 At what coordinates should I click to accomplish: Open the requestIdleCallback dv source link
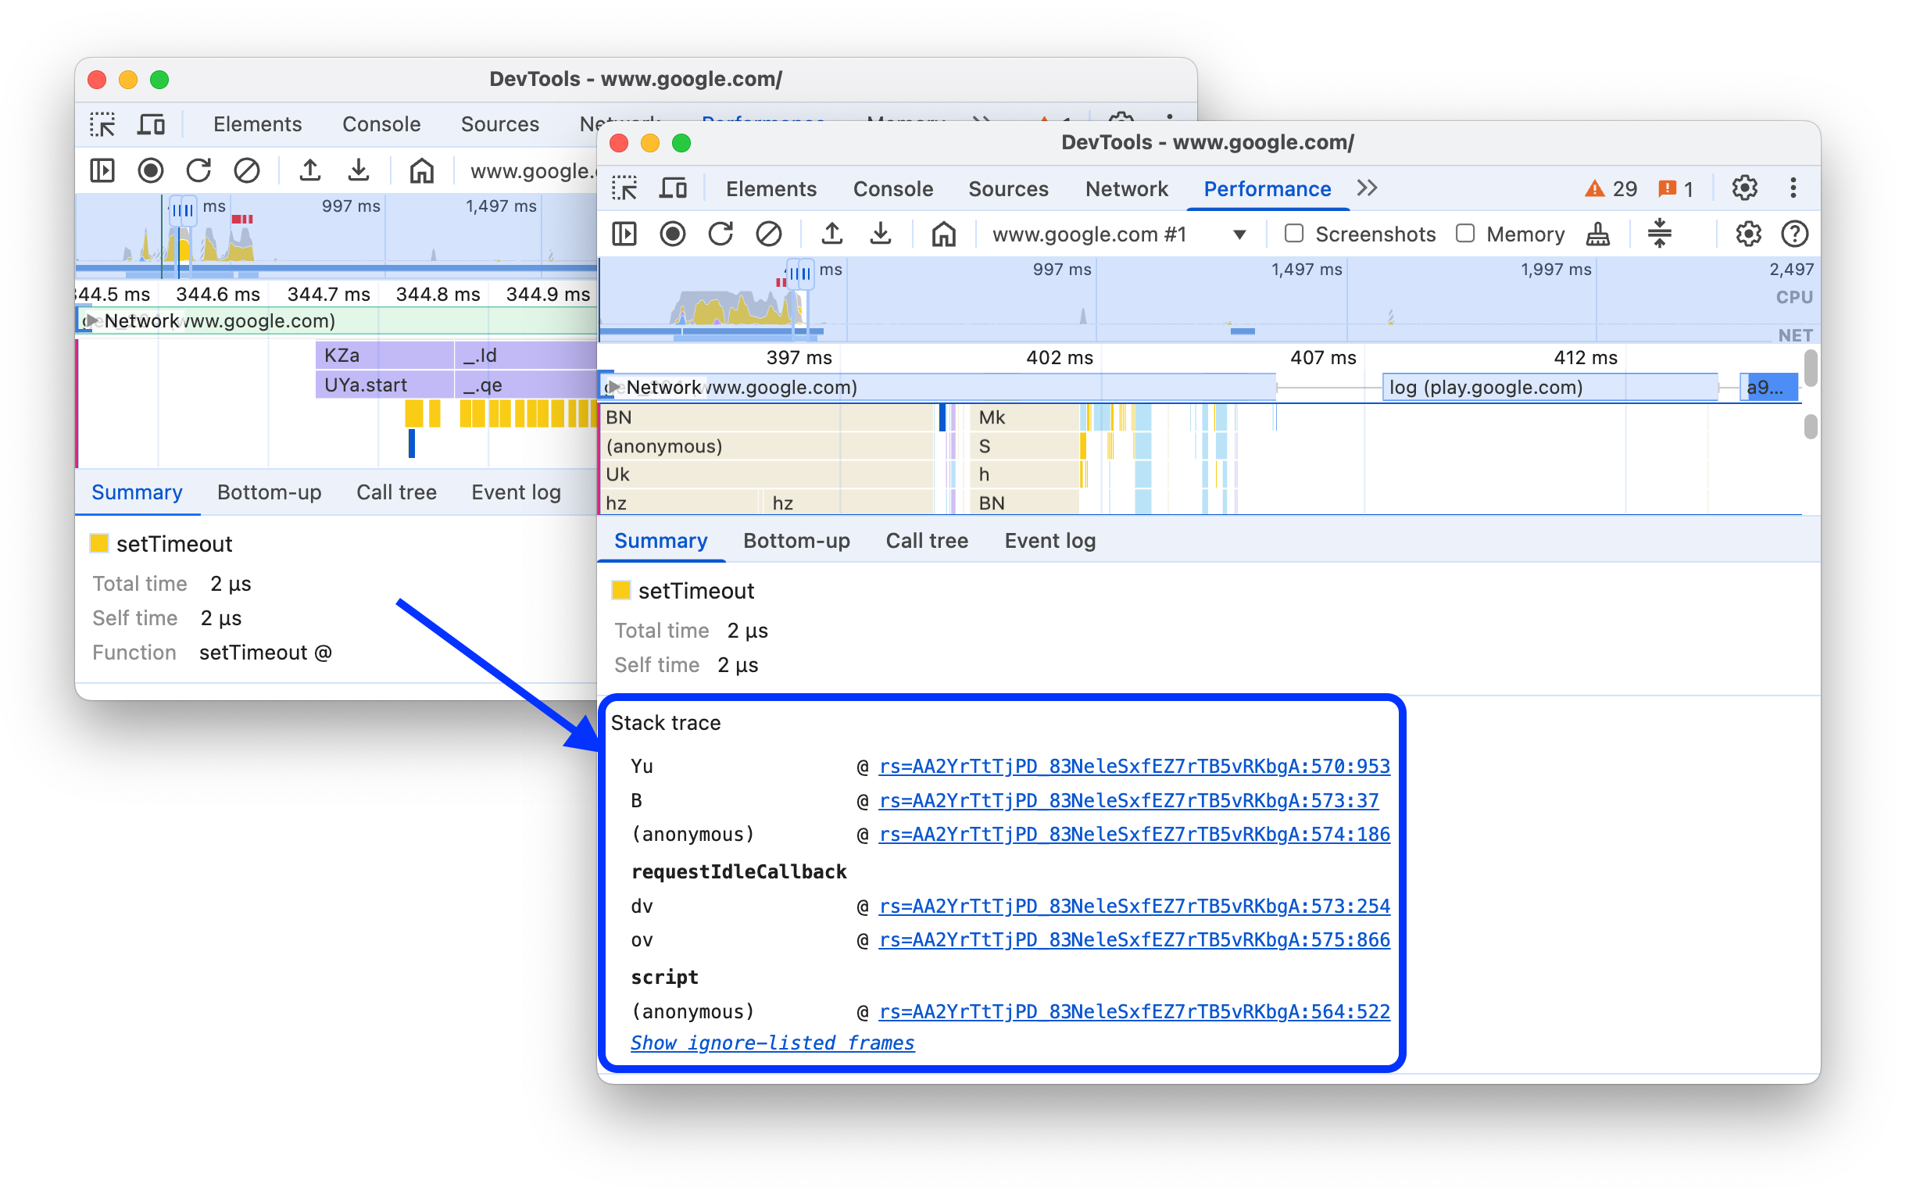pyautogui.click(x=1134, y=906)
